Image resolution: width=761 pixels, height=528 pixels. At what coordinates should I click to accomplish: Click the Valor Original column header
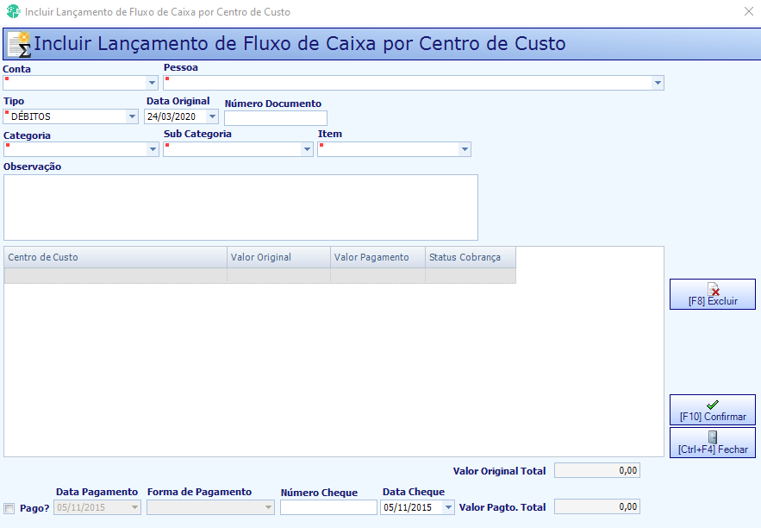(278, 257)
